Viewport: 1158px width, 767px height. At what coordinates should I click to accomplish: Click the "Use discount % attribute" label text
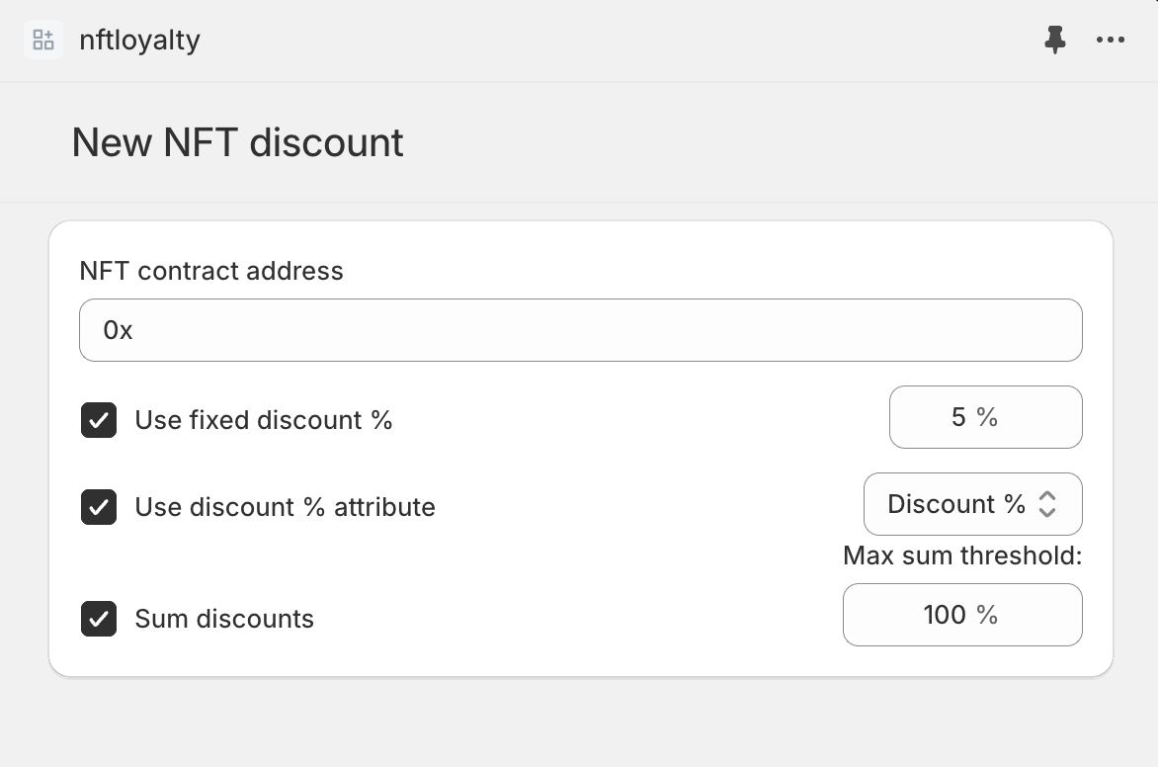click(286, 507)
